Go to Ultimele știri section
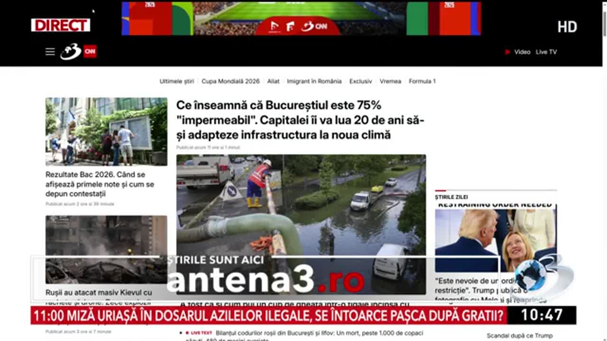Screen dimensions: 607x341 pos(177,81)
